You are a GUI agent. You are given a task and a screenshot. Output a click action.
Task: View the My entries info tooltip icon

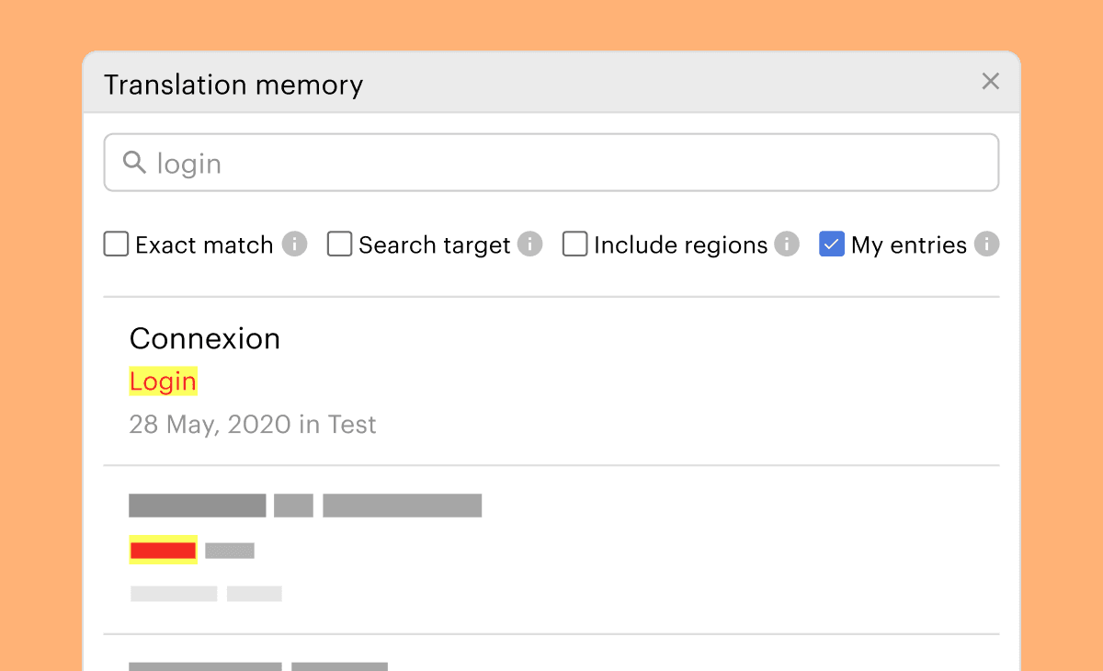[986, 245]
